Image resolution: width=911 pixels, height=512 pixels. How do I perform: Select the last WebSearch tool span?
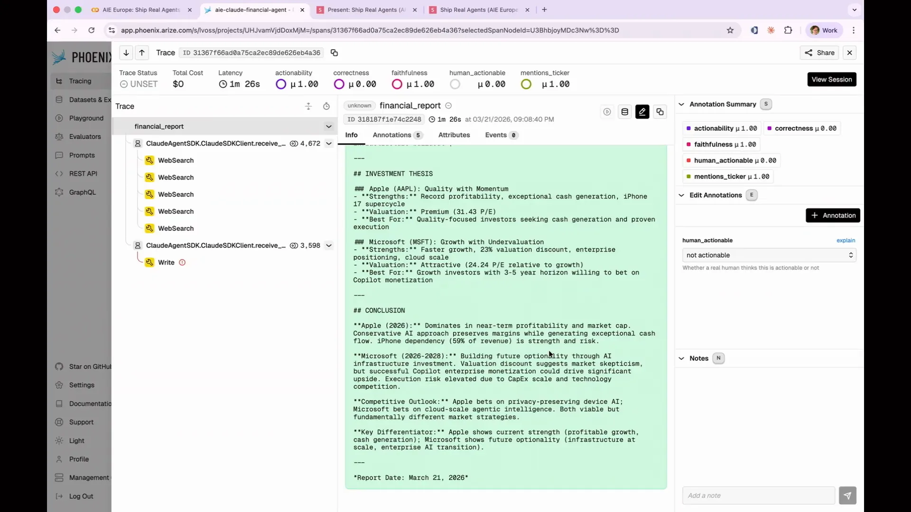click(176, 229)
